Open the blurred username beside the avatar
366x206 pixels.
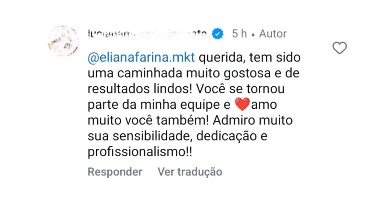147,34
